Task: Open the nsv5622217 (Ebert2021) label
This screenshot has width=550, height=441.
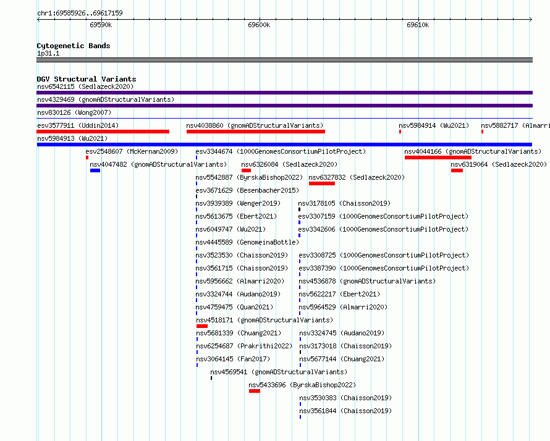Action: [339, 294]
